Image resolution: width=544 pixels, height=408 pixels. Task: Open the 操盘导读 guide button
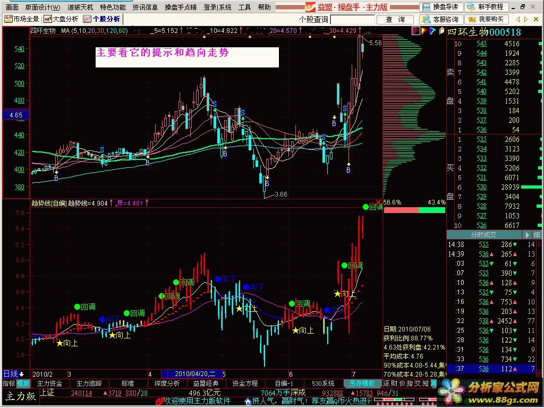441,7
